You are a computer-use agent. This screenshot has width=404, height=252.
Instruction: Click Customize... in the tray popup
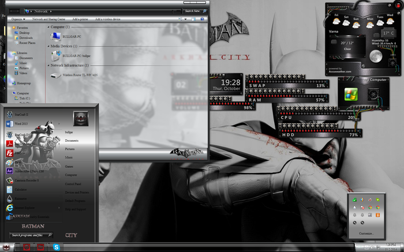(x=366, y=234)
